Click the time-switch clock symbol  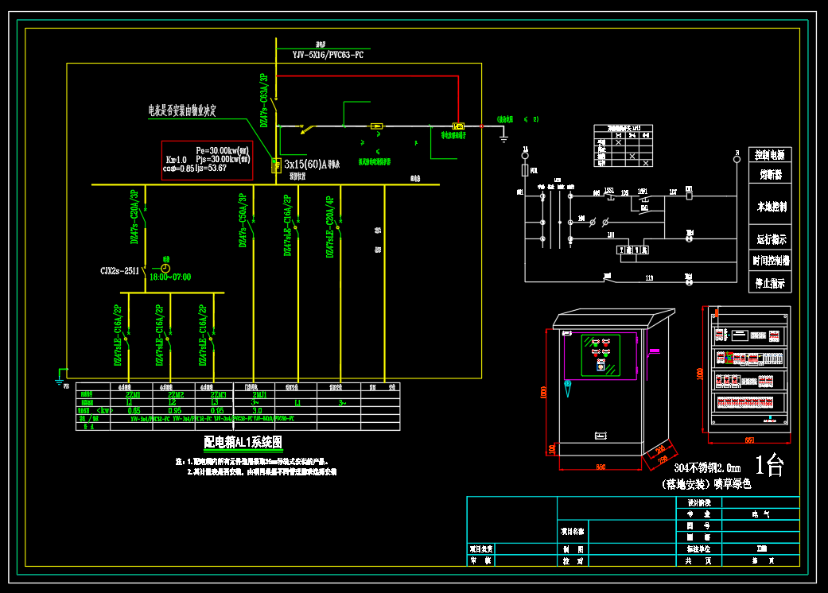click(x=165, y=269)
